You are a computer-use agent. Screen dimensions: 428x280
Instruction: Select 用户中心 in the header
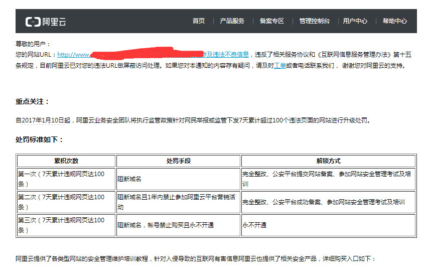(x=355, y=21)
